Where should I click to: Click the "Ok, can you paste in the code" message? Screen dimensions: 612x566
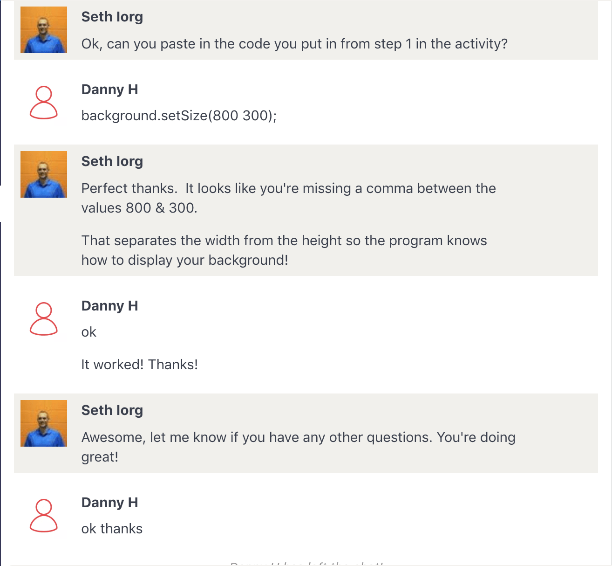coord(294,44)
